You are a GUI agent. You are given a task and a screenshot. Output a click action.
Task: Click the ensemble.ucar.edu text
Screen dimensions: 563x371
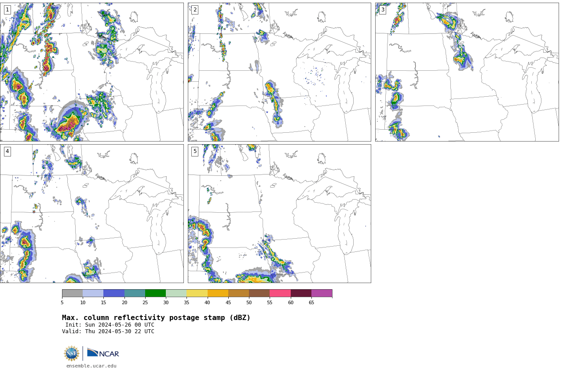(x=91, y=366)
